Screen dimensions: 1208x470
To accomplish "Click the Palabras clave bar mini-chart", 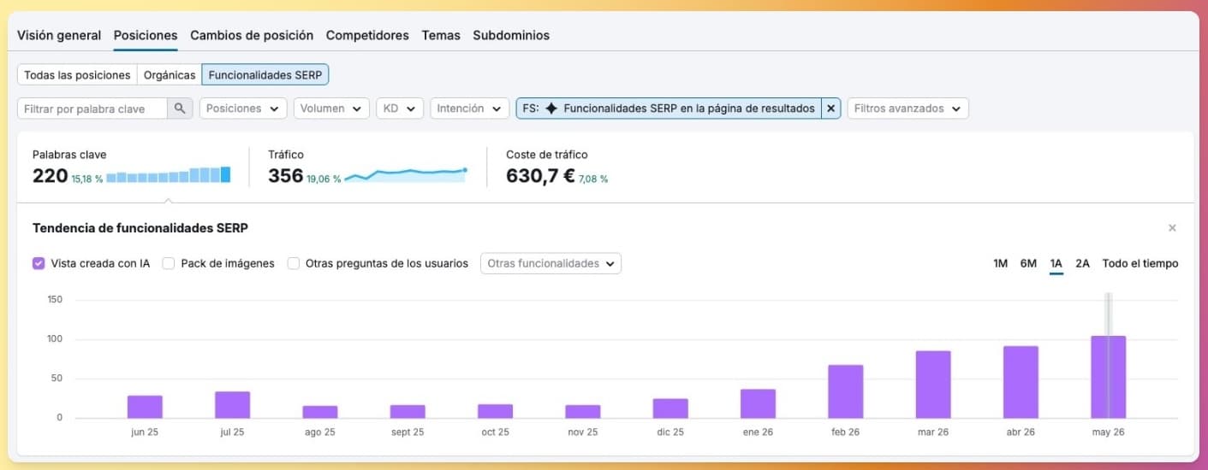I will [x=169, y=175].
